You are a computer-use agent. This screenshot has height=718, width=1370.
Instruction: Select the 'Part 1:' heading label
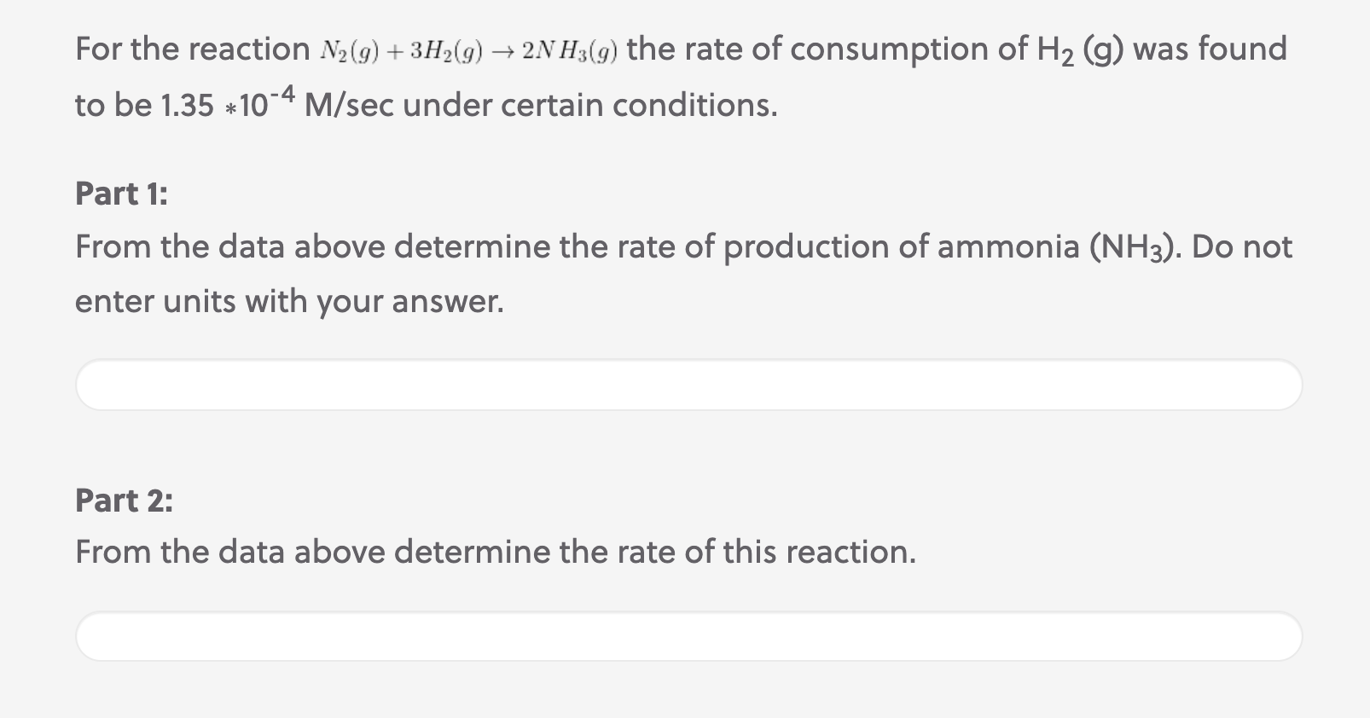tap(121, 194)
